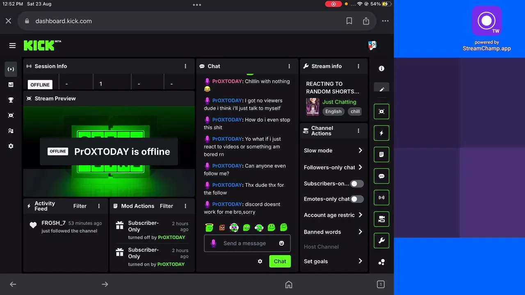Go back with browser back arrow
This screenshot has width=525, height=295.
13,284
